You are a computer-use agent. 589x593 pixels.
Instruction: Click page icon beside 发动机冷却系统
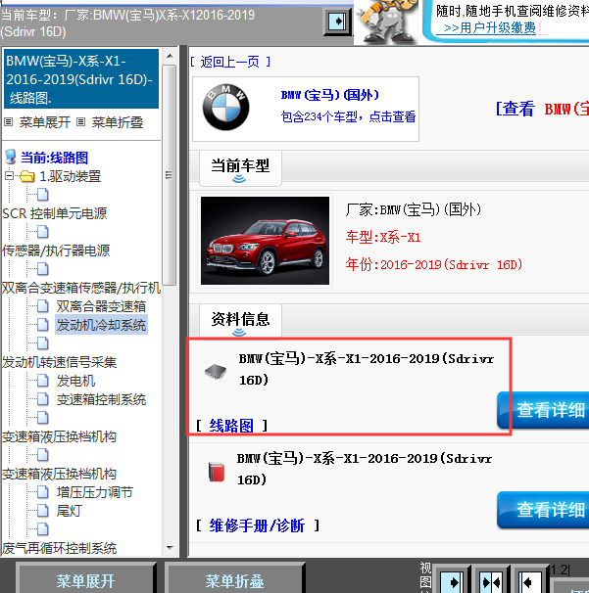point(43,325)
